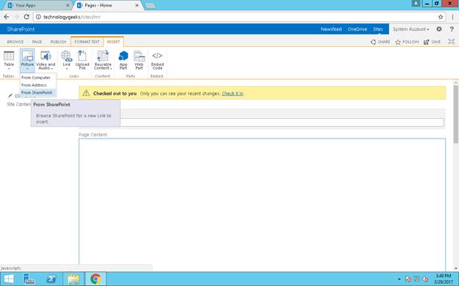Screen dimensions: 459x286
Task: Click the SharePoint logo text
Action: [21, 29]
